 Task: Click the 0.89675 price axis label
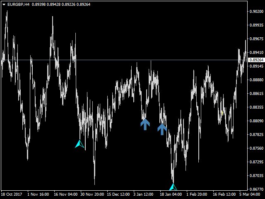click(x=256, y=39)
